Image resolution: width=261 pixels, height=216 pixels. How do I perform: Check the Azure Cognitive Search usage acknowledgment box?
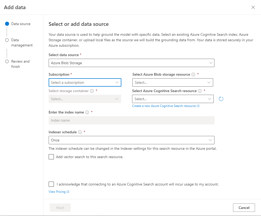(51, 184)
